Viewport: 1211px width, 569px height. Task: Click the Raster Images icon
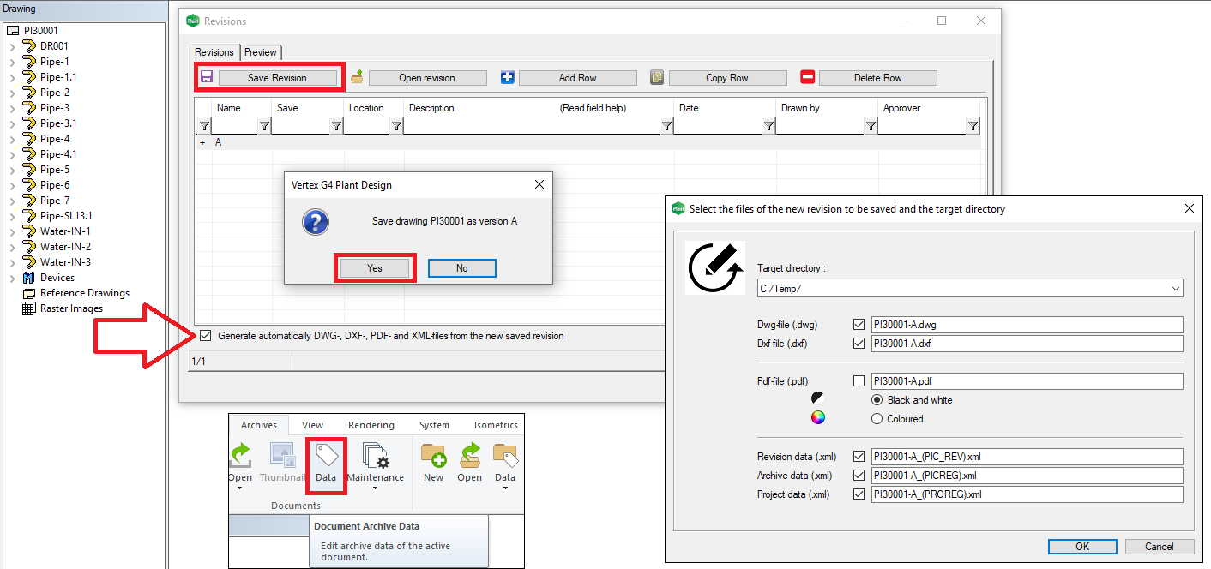tap(29, 308)
